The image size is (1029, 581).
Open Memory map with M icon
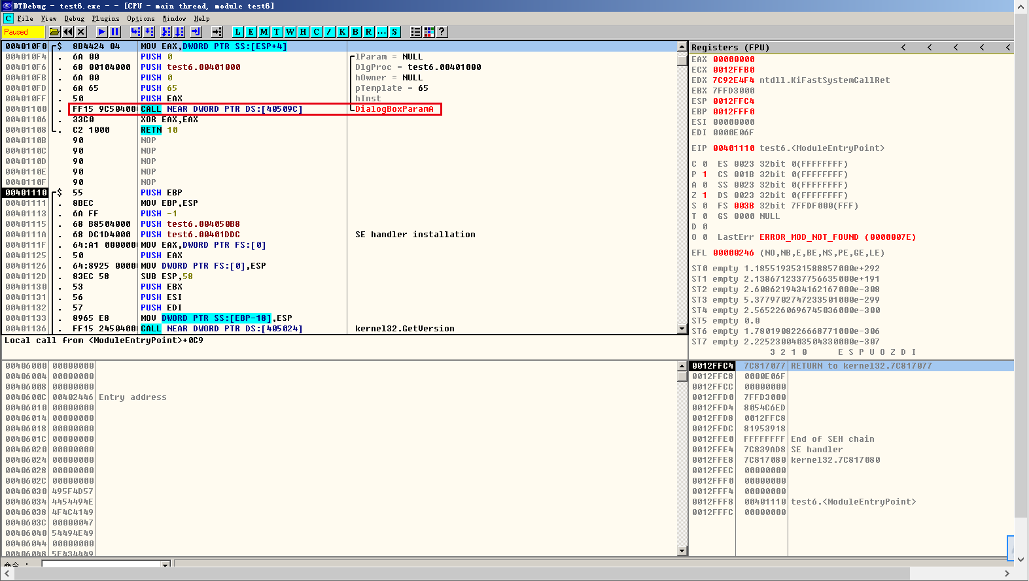pos(264,31)
